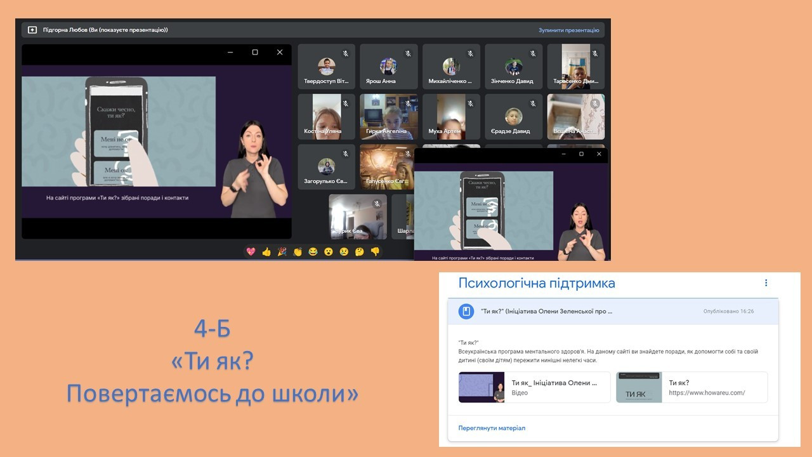Send the thumbs up reaction
The height and width of the screenshot is (457, 812).
266,252
